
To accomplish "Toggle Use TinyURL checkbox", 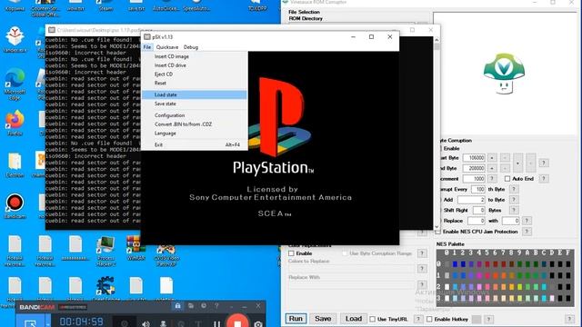I will (372, 319).
